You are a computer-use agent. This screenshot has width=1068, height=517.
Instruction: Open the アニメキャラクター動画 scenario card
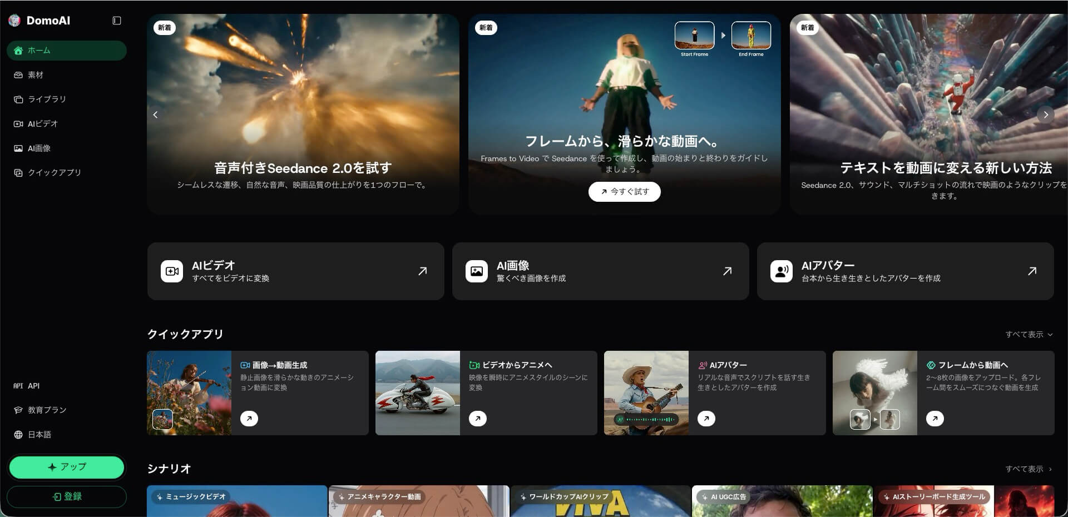coord(419,501)
